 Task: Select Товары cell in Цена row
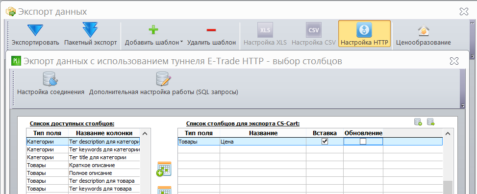(x=199, y=142)
